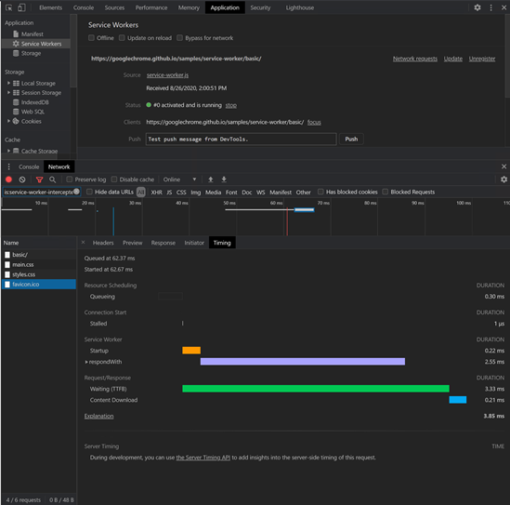Open DevTools settings gear icon
510x505 pixels.
(477, 7)
